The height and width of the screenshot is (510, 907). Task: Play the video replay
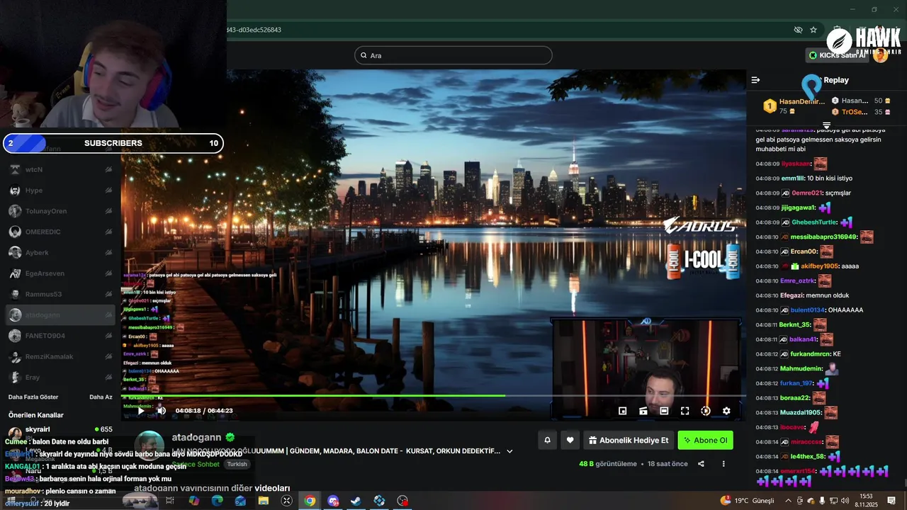tap(140, 410)
